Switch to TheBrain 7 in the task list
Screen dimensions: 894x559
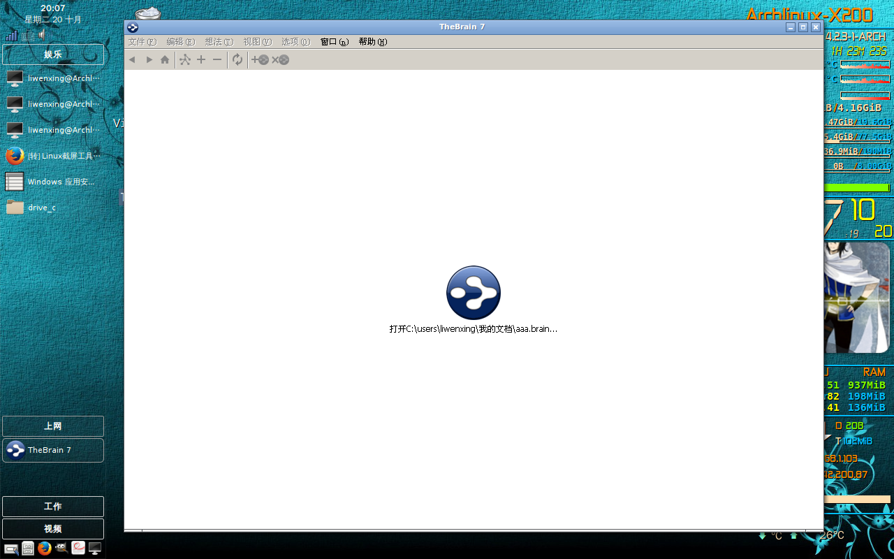[x=53, y=451]
